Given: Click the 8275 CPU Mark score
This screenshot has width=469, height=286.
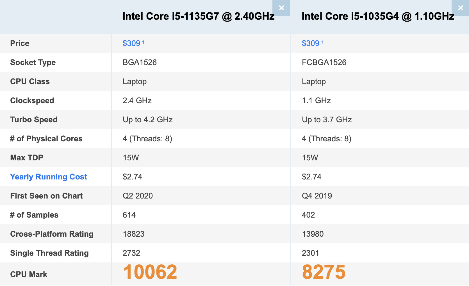Looking at the screenshot, I should point(324,272).
